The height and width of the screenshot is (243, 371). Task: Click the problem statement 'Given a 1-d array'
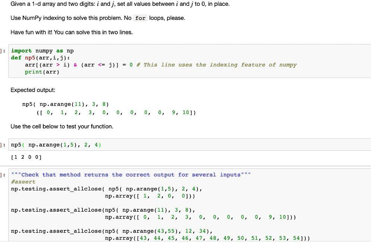pos(120,4)
